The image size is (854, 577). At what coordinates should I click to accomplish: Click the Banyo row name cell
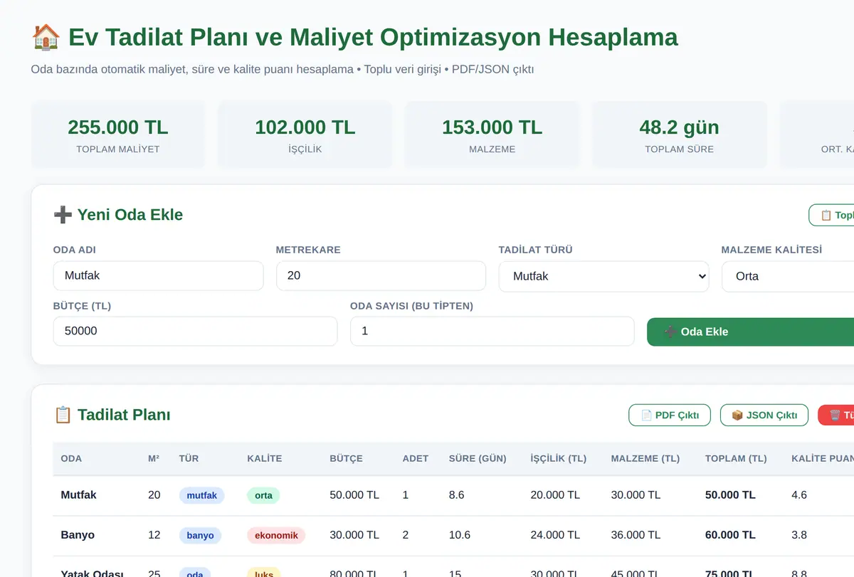tap(78, 535)
